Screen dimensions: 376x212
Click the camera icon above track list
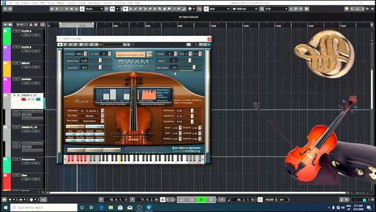[x=31, y=25]
